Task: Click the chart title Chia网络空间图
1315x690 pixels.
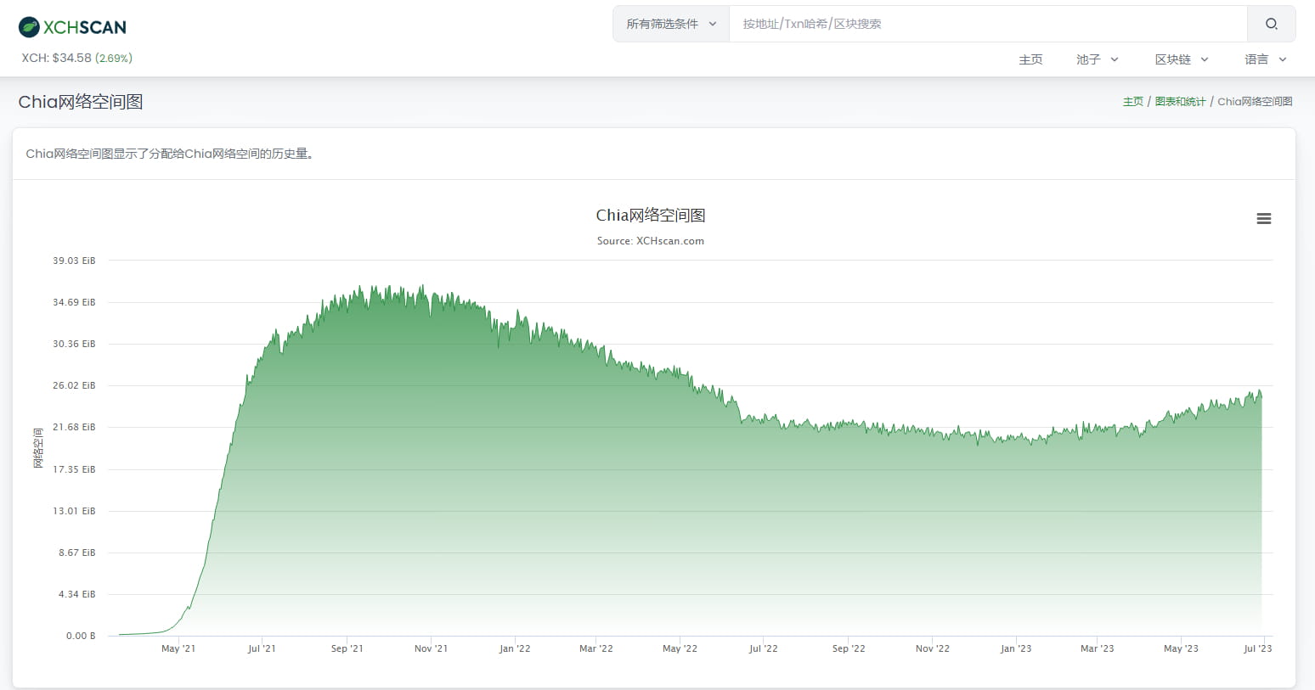Action: click(651, 216)
